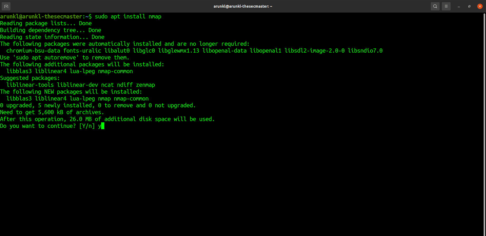The height and width of the screenshot is (236, 486).
Task: Click 'libsndio7.0' package name
Action: [x=365, y=51]
